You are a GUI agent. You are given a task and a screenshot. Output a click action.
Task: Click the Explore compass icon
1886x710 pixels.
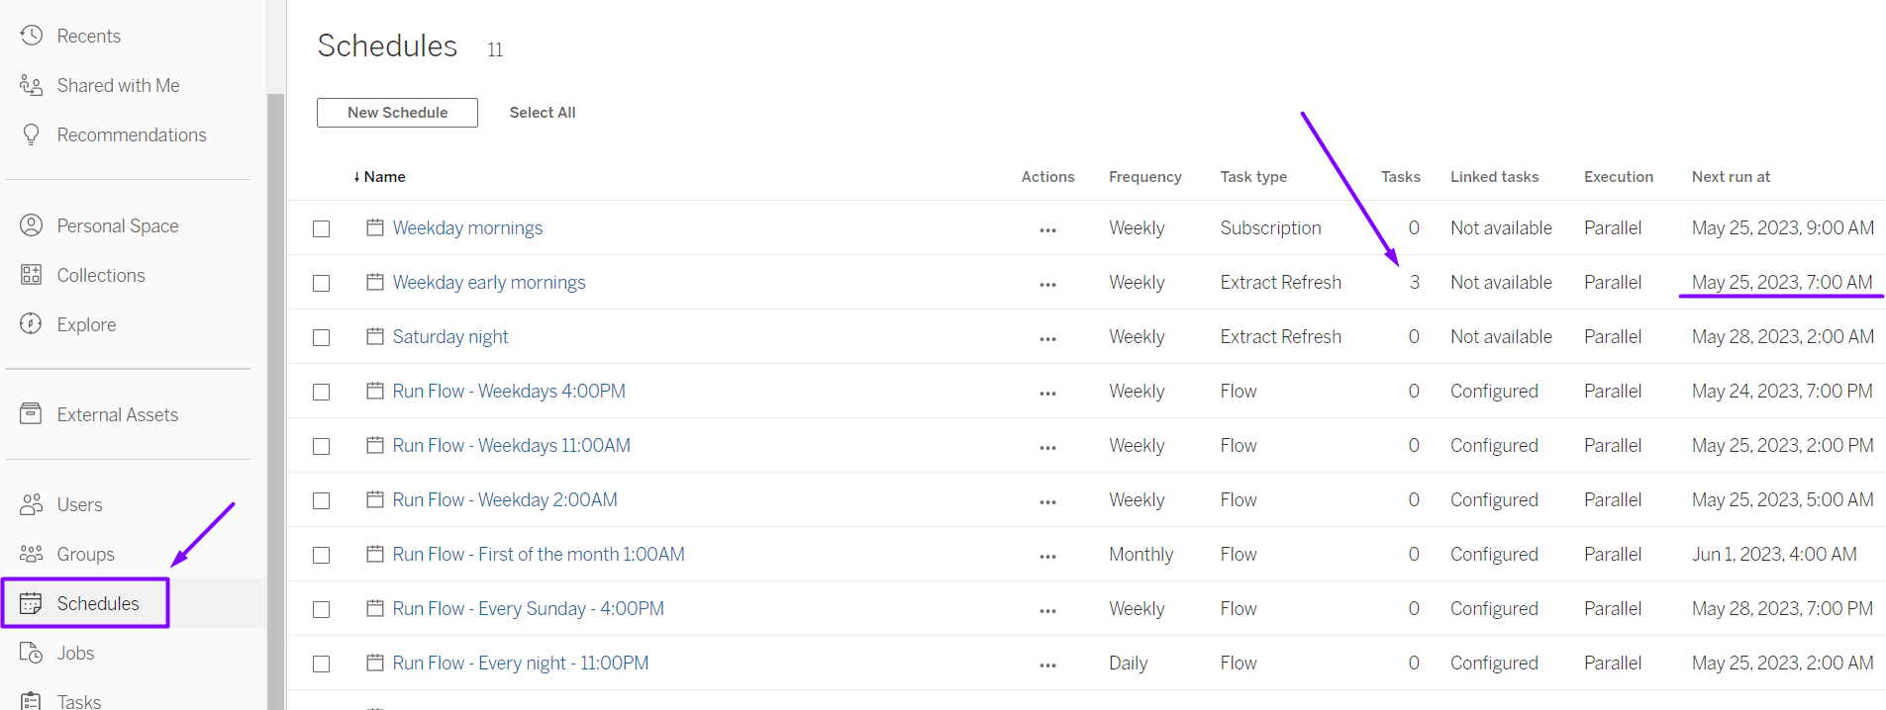point(32,324)
